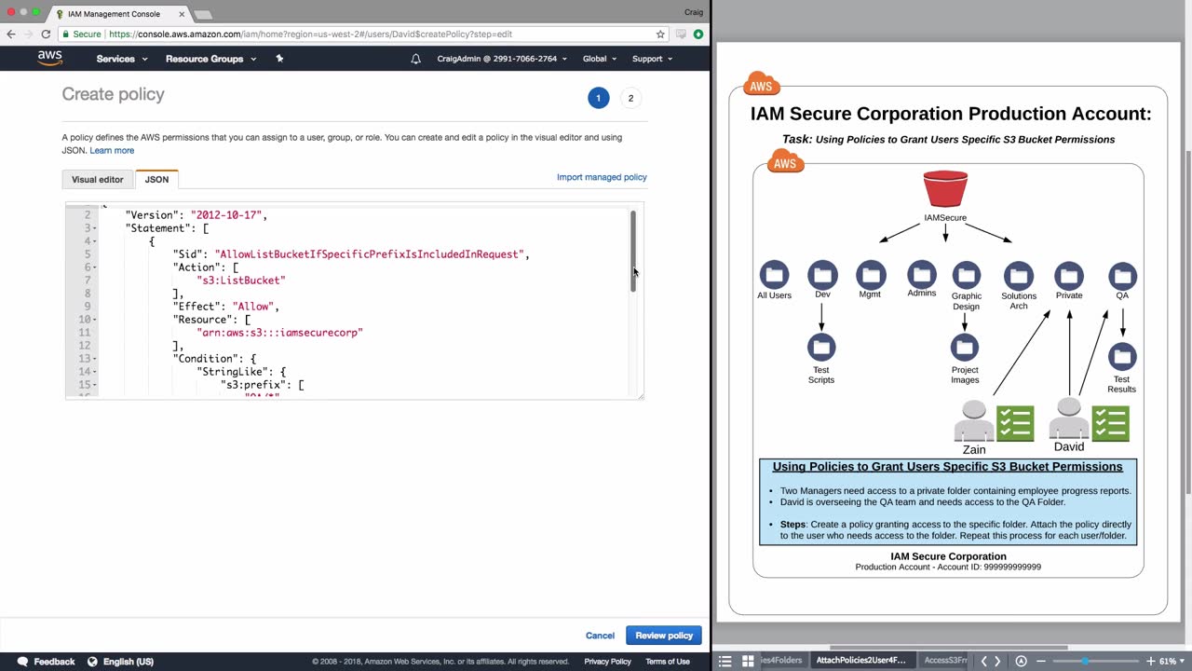Bookmark this page with the star icon
The width and height of the screenshot is (1192, 671).
click(660, 34)
